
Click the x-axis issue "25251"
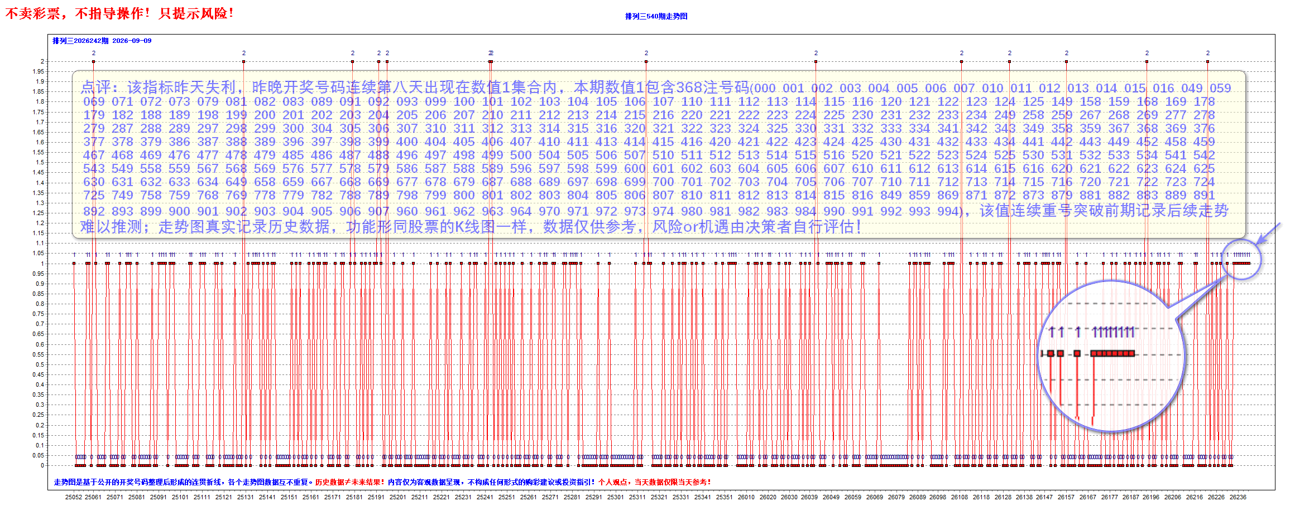(x=507, y=497)
